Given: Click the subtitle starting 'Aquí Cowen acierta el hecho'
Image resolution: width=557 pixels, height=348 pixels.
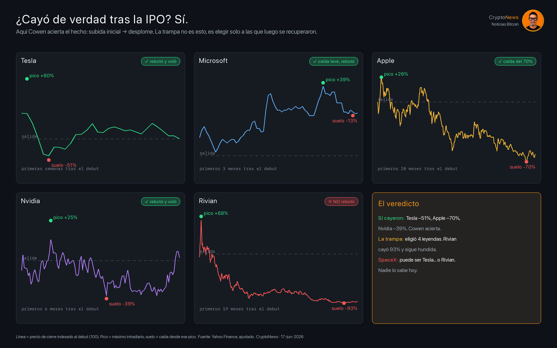Looking at the screenshot, I should click(x=166, y=32).
